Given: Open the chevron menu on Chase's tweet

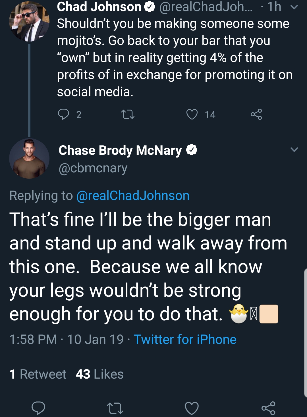Looking at the screenshot, I should pyautogui.click(x=294, y=149).
